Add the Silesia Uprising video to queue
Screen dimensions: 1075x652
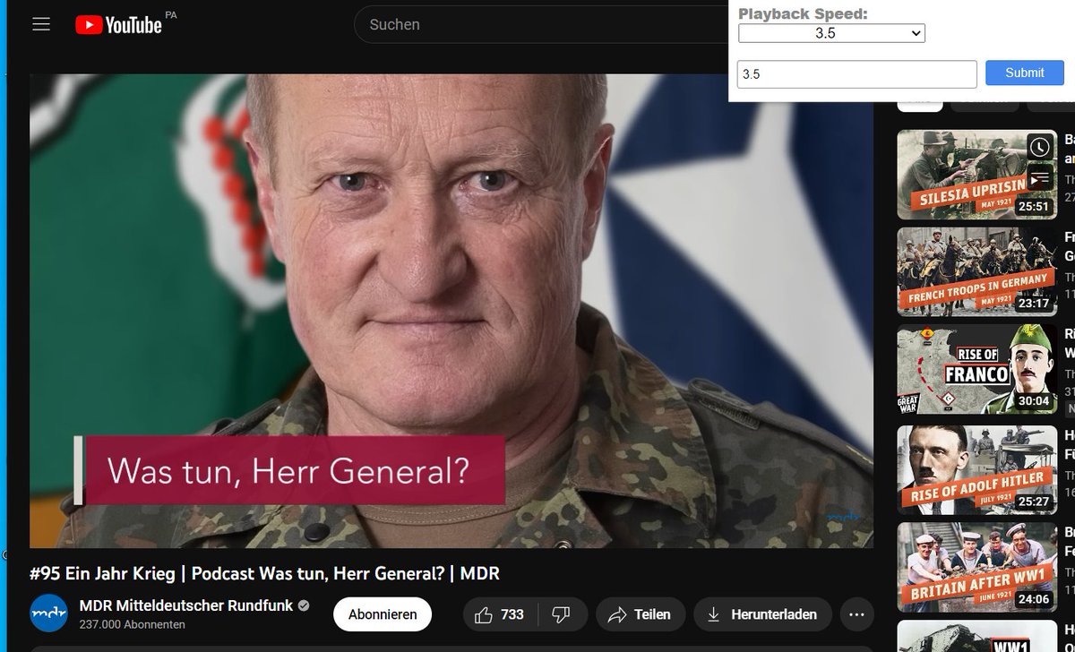click(x=1038, y=178)
